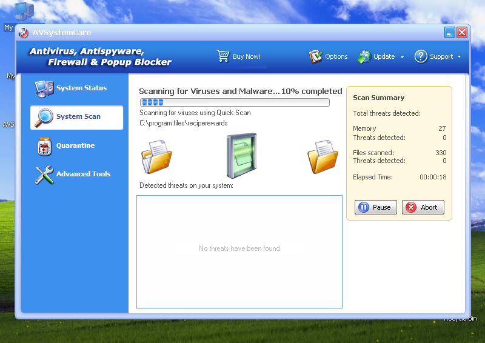Viewport: 485px width, 343px height.
Task: Click the green scanner device icon
Action: pos(241,156)
